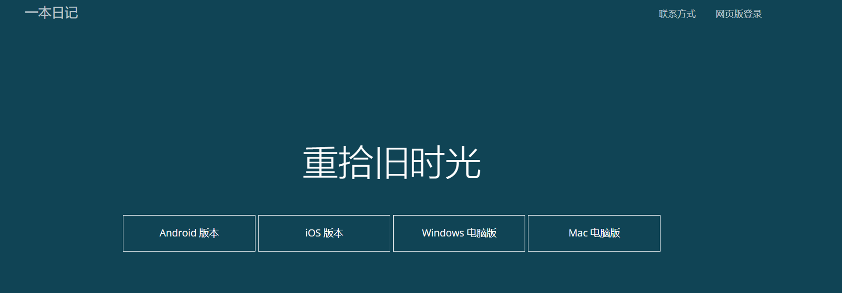Open the 网页版登录 web login link

(738, 14)
